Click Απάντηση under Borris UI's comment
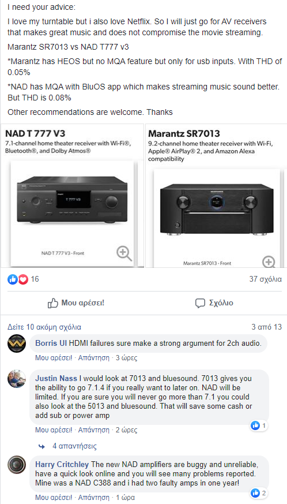Image resolution: width=287 pixels, height=504 pixels. [x=94, y=358]
